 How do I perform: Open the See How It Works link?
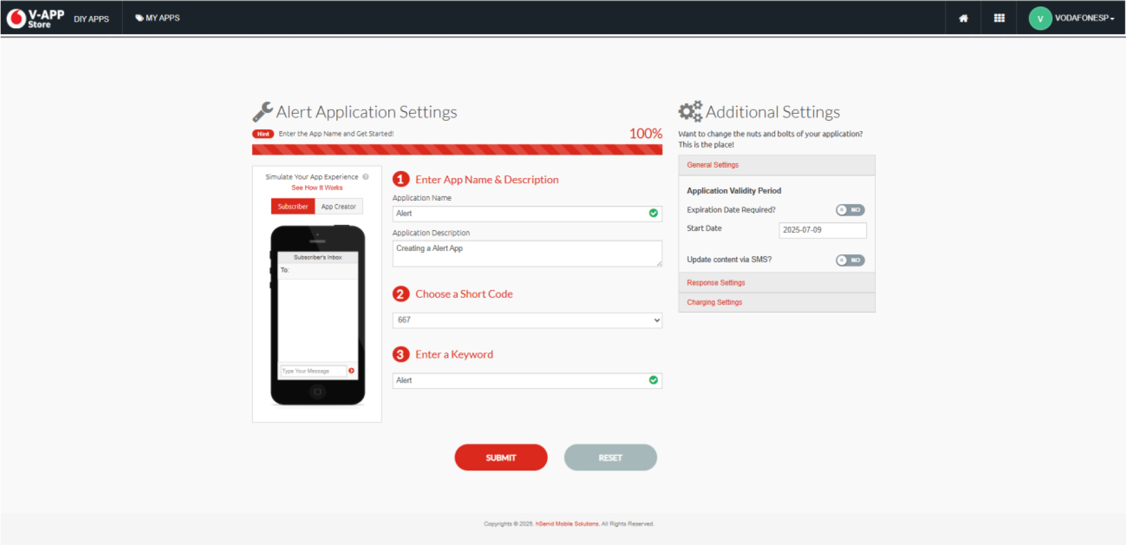[317, 187]
